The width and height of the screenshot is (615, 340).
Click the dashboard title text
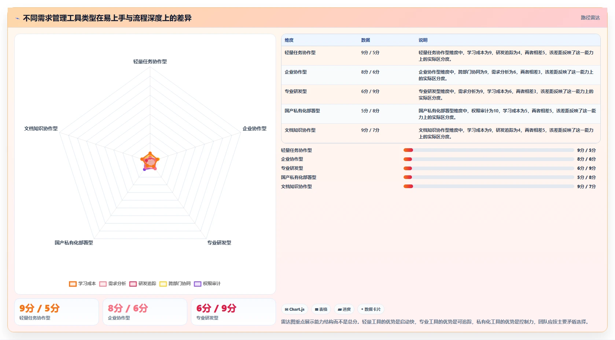[x=107, y=18]
